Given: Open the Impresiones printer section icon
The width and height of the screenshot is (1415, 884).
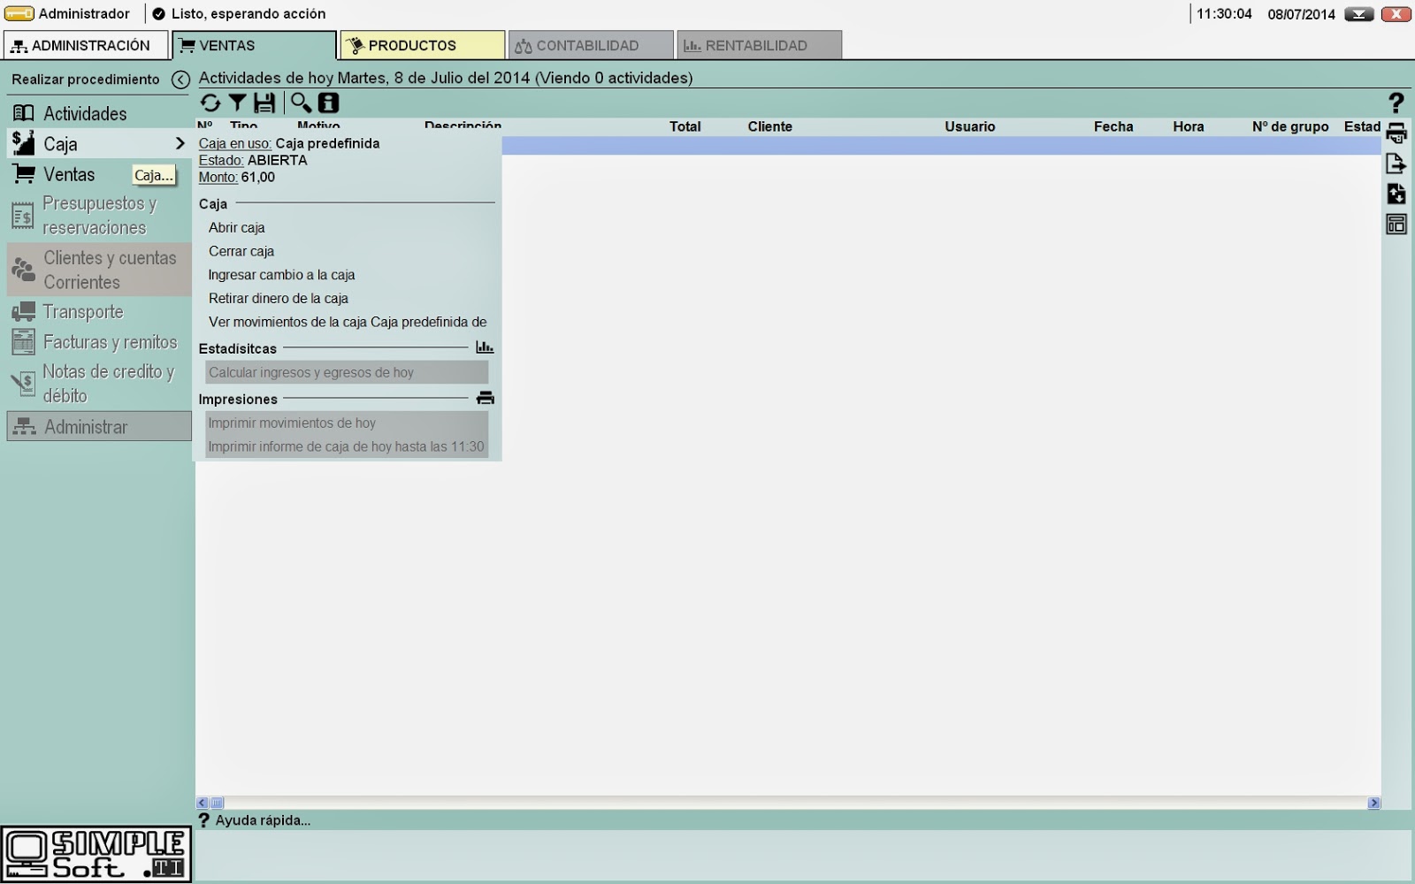Looking at the screenshot, I should click(486, 398).
